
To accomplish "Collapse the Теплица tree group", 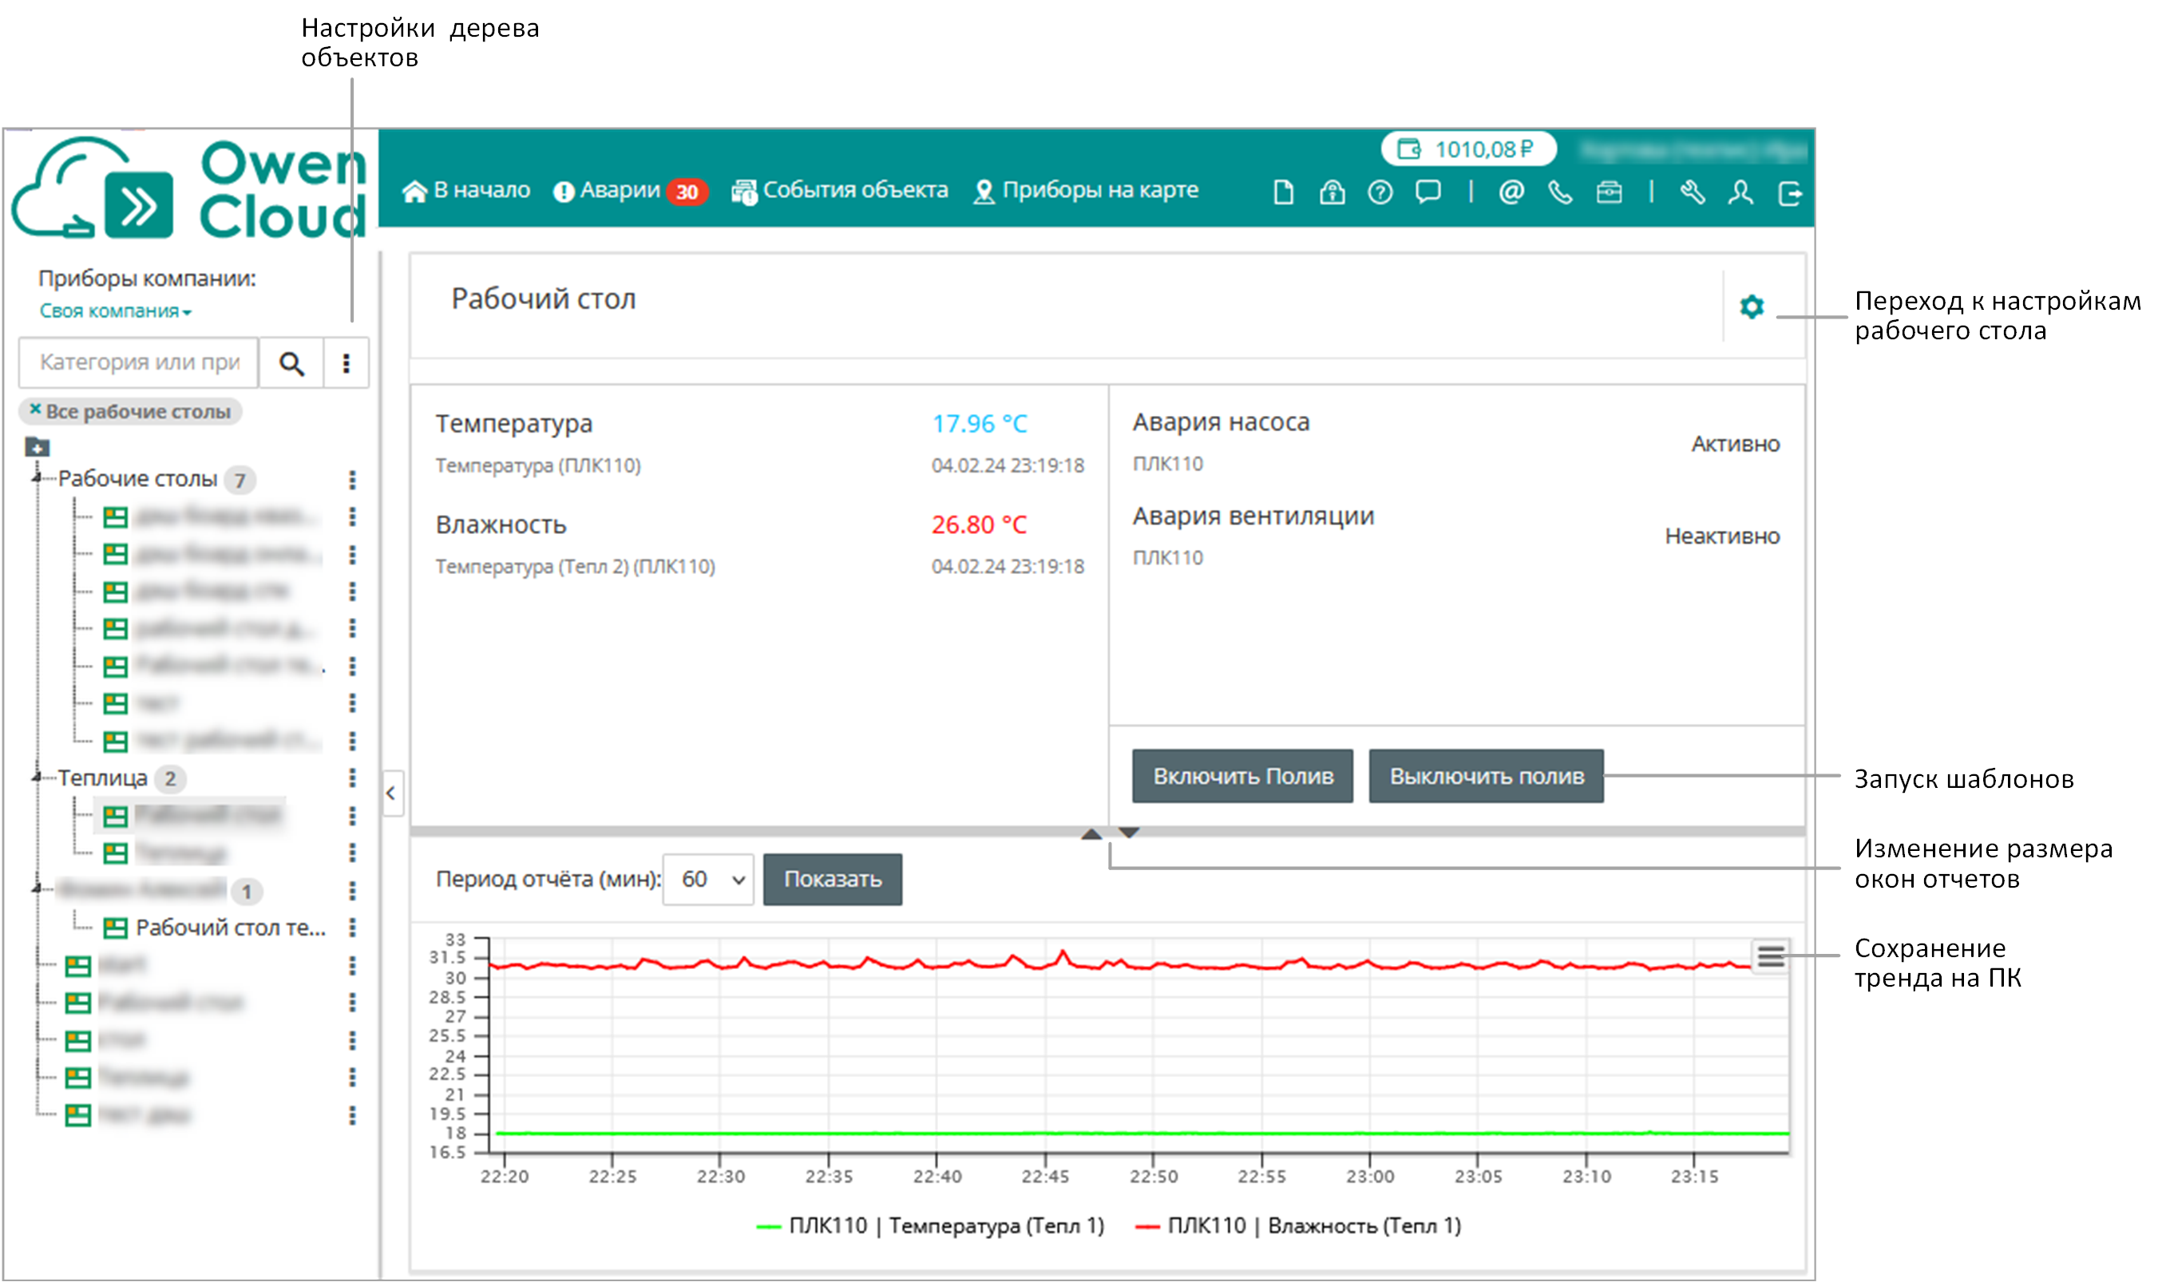I will (x=36, y=778).
